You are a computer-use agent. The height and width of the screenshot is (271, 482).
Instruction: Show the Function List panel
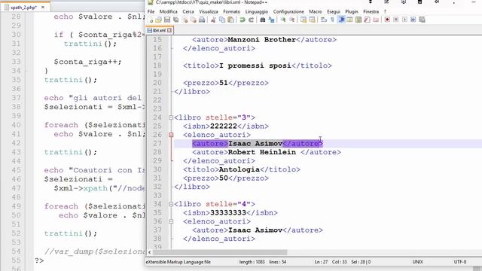367,20
